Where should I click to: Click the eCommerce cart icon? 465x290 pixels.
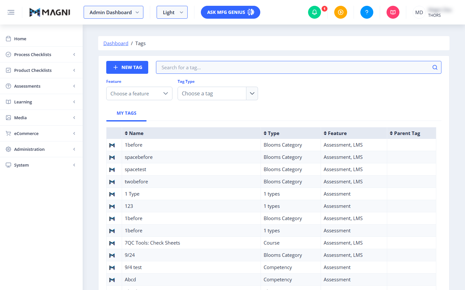(8, 133)
